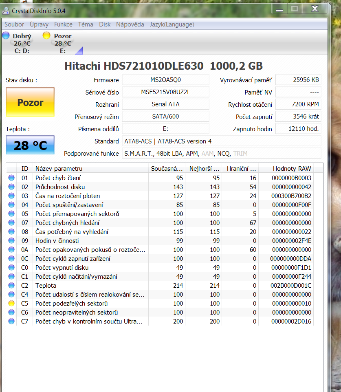The width and height of the screenshot is (341, 392).
Task: Select the Pozor E: disk
Action: (x=63, y=43)
